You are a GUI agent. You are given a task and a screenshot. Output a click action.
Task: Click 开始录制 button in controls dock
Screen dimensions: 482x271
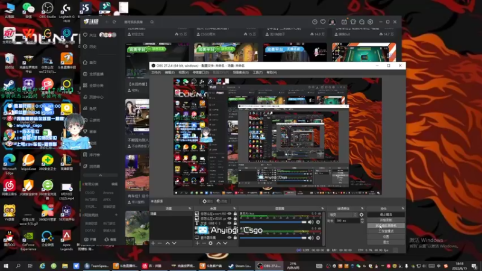(386, 220)
